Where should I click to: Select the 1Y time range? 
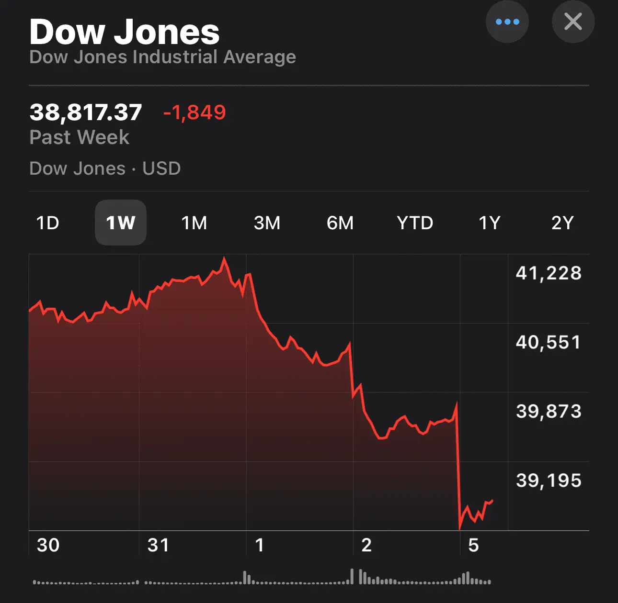[x=490, y=223]
